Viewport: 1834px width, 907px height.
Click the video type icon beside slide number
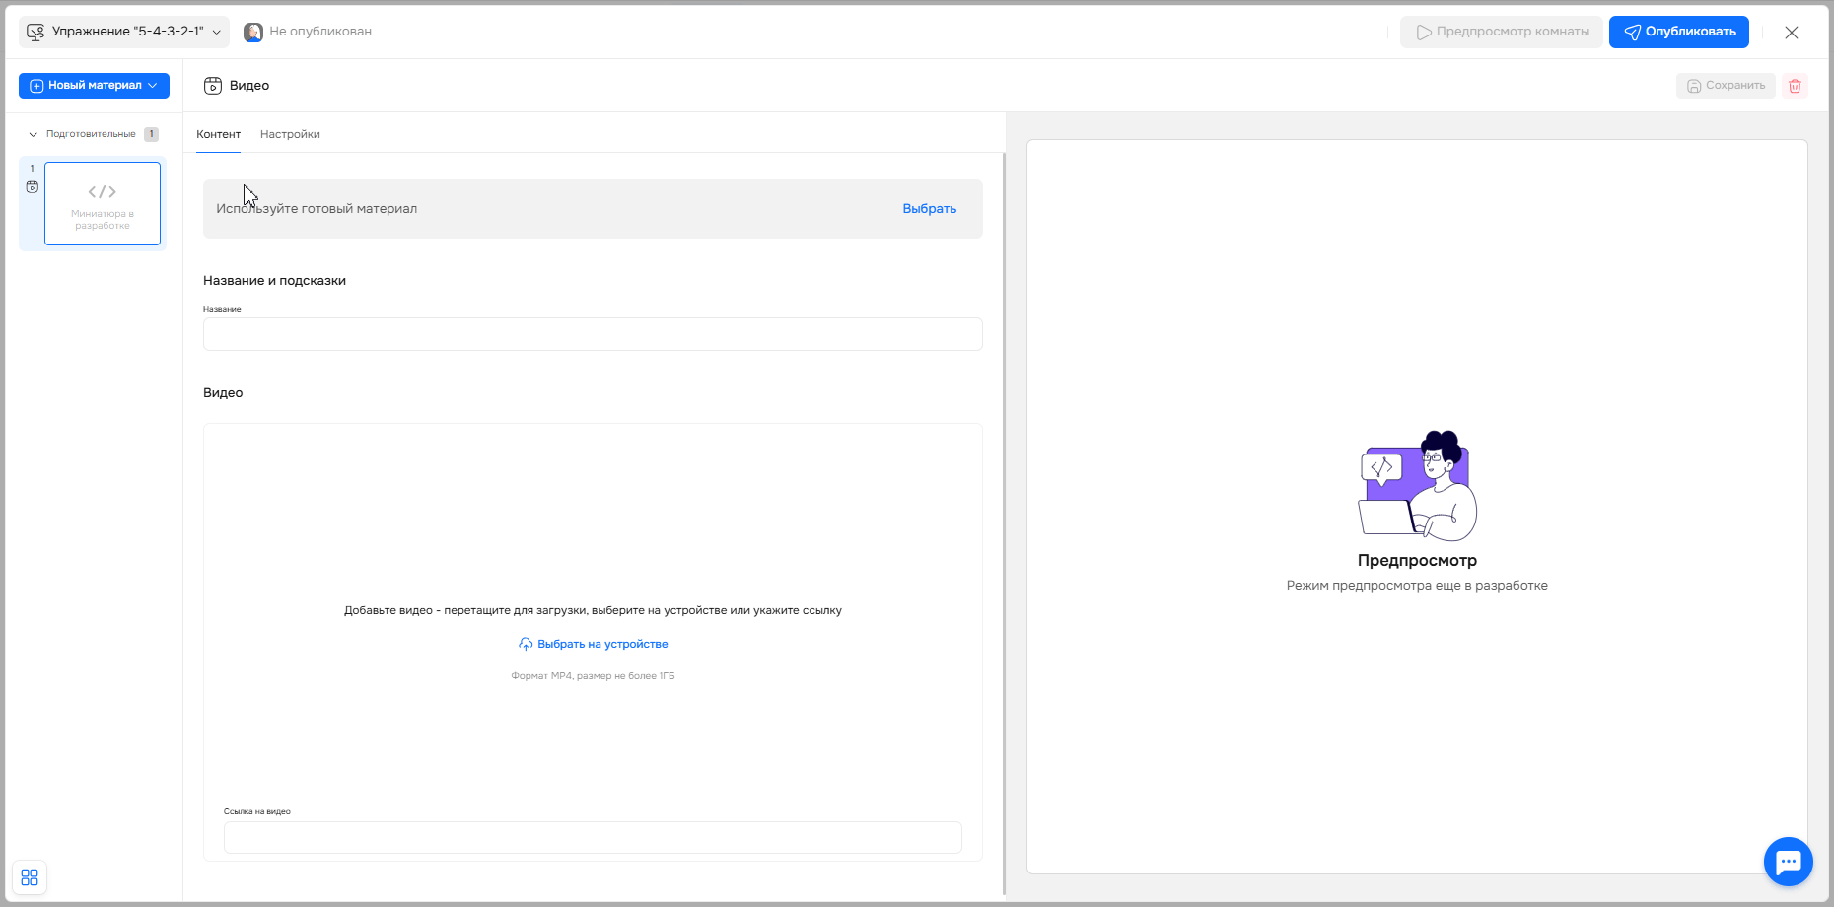coord(33,187)
